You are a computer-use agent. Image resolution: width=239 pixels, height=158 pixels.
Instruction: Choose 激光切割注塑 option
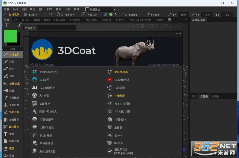[44, 151]
